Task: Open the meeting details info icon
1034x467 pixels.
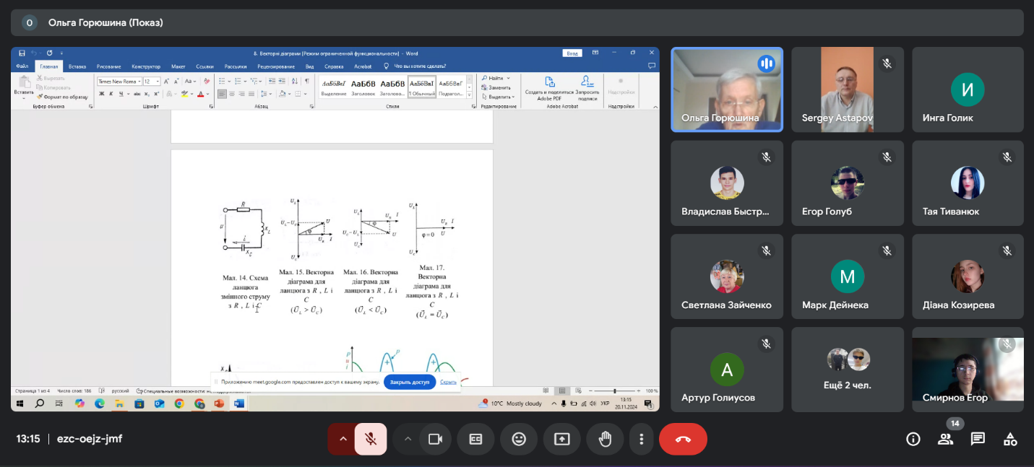Action: (x=913, y=439)
